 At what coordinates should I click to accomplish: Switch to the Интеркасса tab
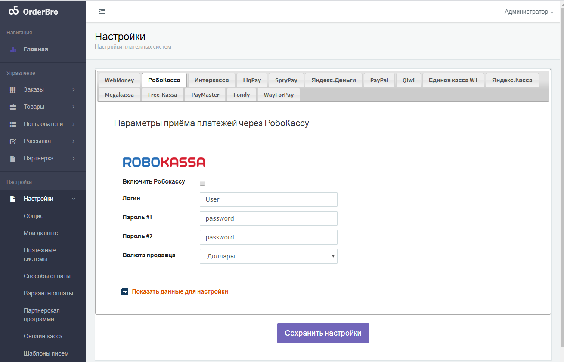211,80
